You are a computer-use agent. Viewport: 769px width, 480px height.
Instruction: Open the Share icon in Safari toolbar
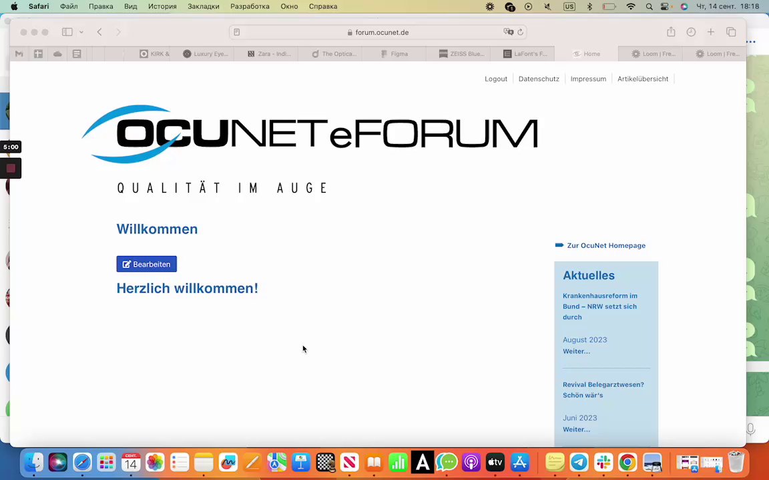pos(671,32)
